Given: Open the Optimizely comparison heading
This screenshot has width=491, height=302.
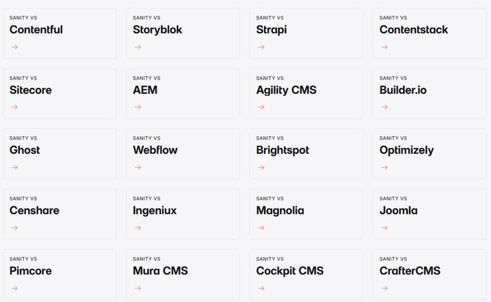Looking at the screenshot, I should (x=406, y=150).
